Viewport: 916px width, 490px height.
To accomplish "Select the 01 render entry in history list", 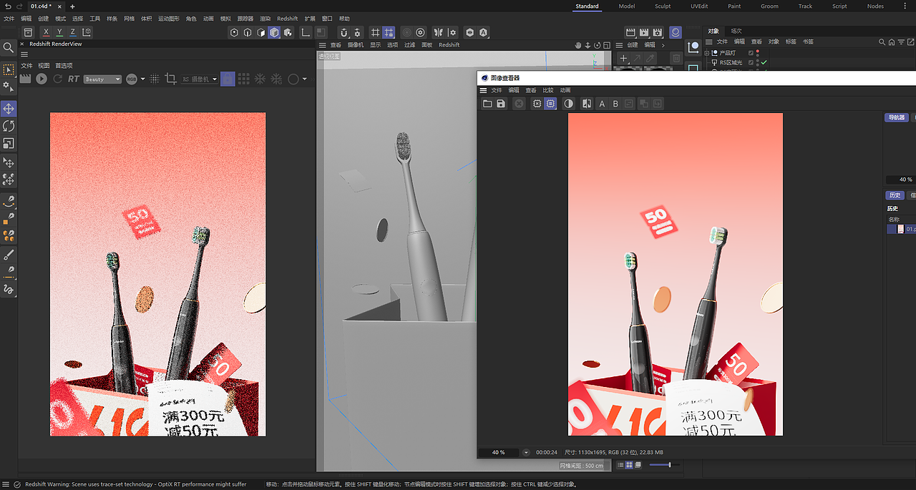I will (x=902, y=229).
